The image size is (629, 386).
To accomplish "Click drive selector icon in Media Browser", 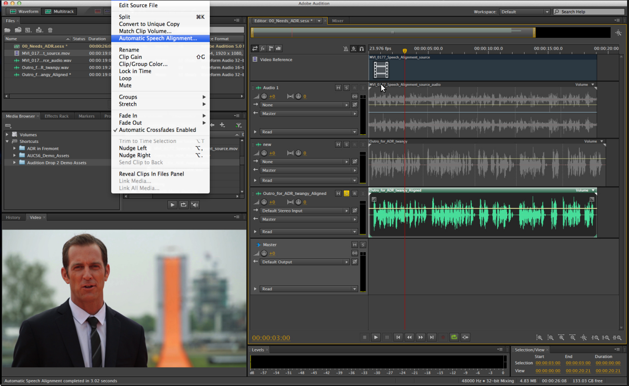I will (x=8, y=125).
